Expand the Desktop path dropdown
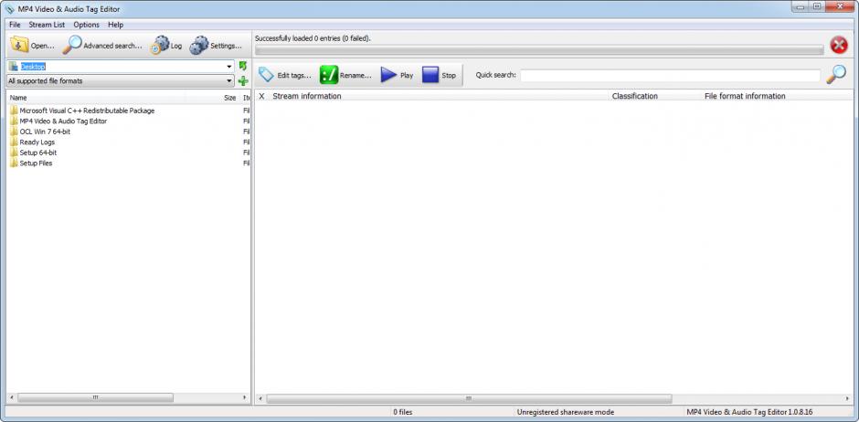 (x=229, y=67)
